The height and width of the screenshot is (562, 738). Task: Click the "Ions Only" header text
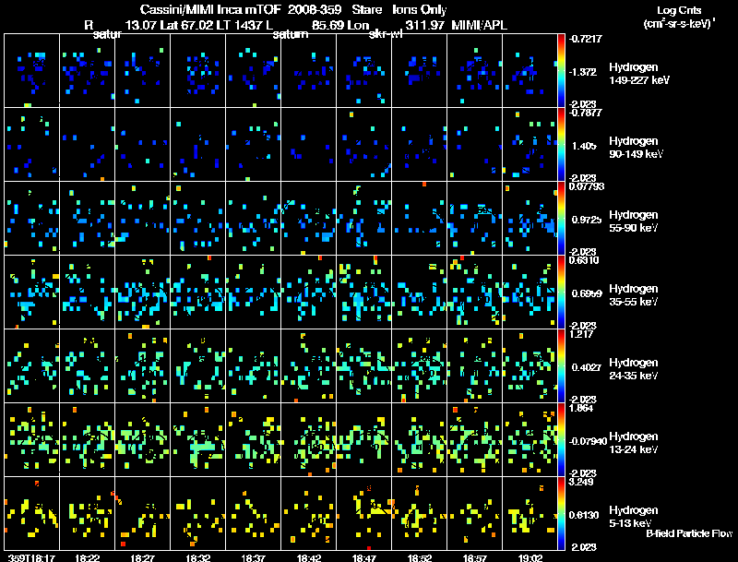[x=420, y=10]
